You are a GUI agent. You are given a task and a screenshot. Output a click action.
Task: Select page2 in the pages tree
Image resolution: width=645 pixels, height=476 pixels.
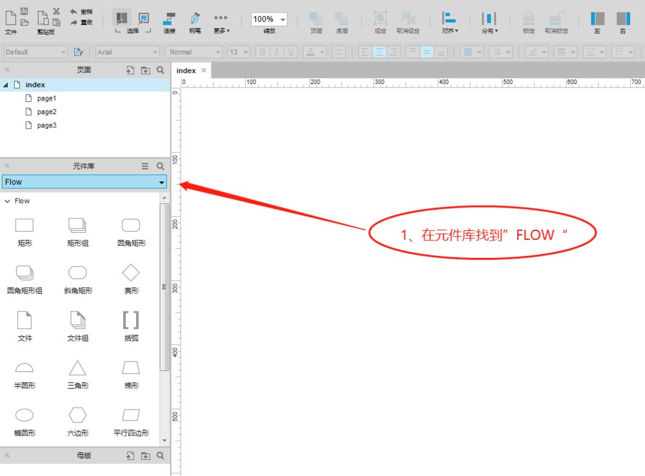(46, 112)
